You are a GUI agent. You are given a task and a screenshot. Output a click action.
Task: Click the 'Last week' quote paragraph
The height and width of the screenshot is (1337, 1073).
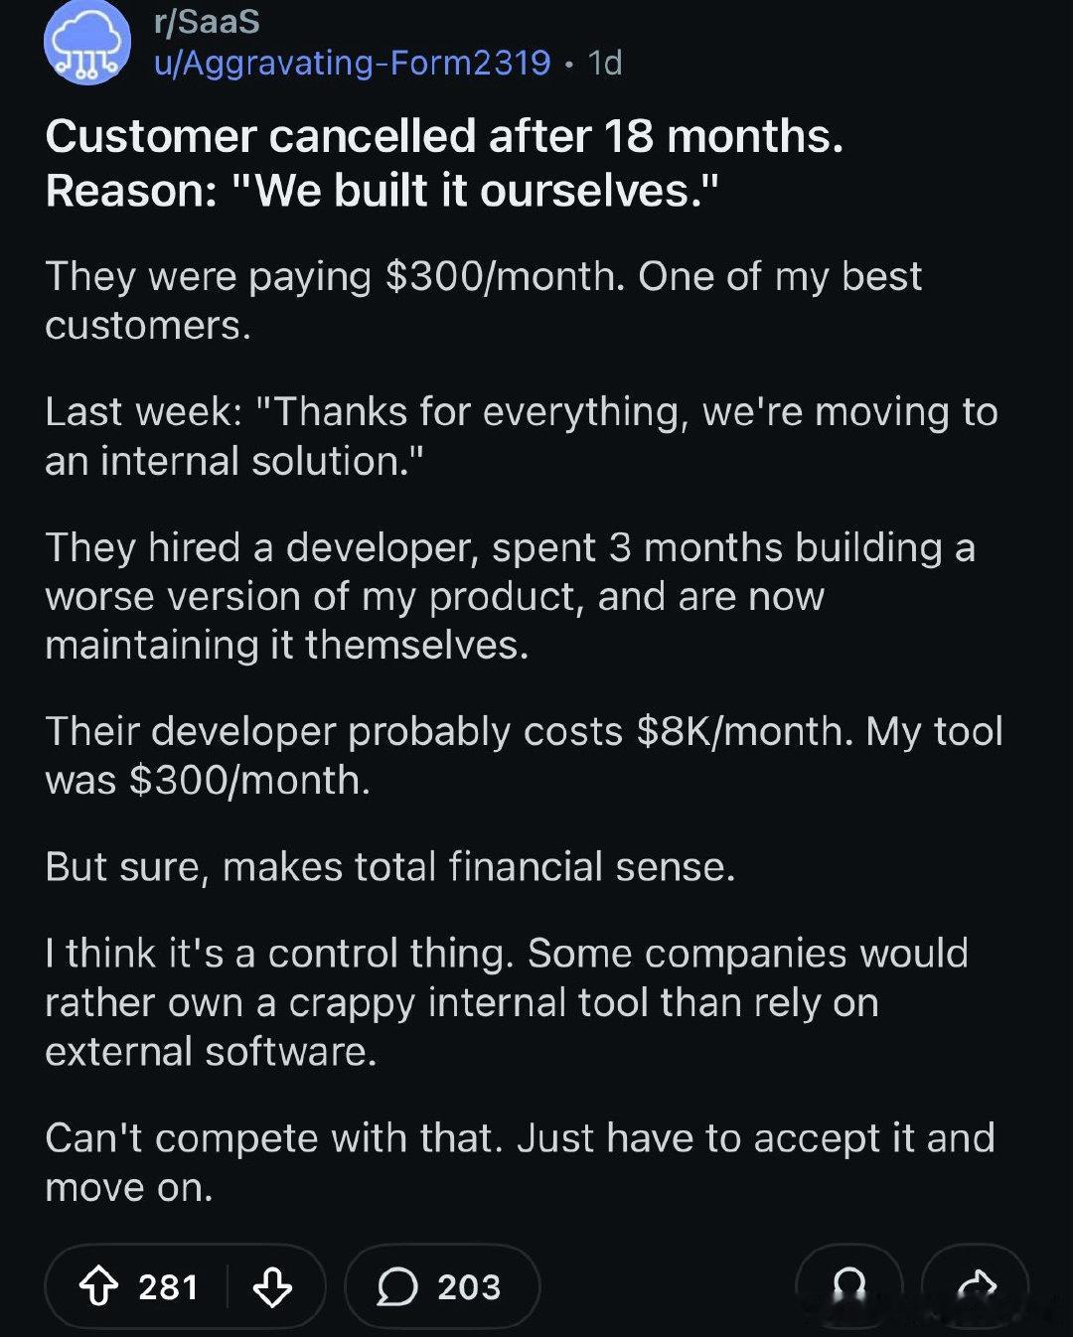[x=521, y=435]
